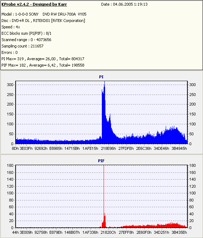203x238 pixels.
Task: Click the KProbe v2.4.2 title text
Action: [x=34, y=4]
